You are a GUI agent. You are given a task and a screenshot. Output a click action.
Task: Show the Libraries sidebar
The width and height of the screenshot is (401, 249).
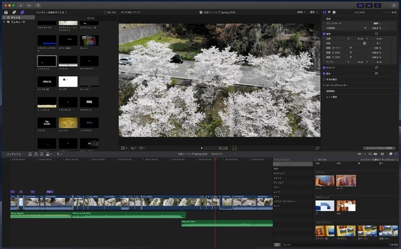[x=6, y=12]
